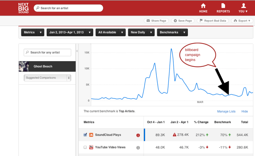This screenshot has height=156, width=255.
Task: Click the YouTube logo icon
Action: click(x=91, y=147)
